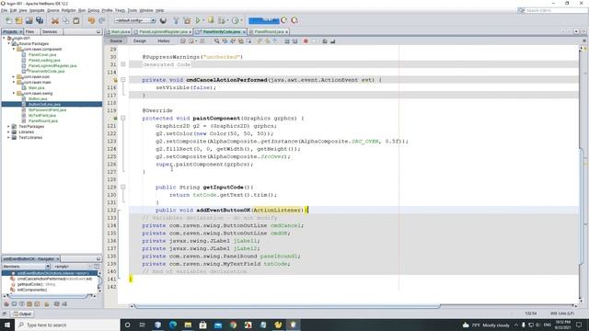The width and height of the screenshot is (589, 331).
Task: Collapse the paintComponent method fold
Action: (x=122, y=119)
